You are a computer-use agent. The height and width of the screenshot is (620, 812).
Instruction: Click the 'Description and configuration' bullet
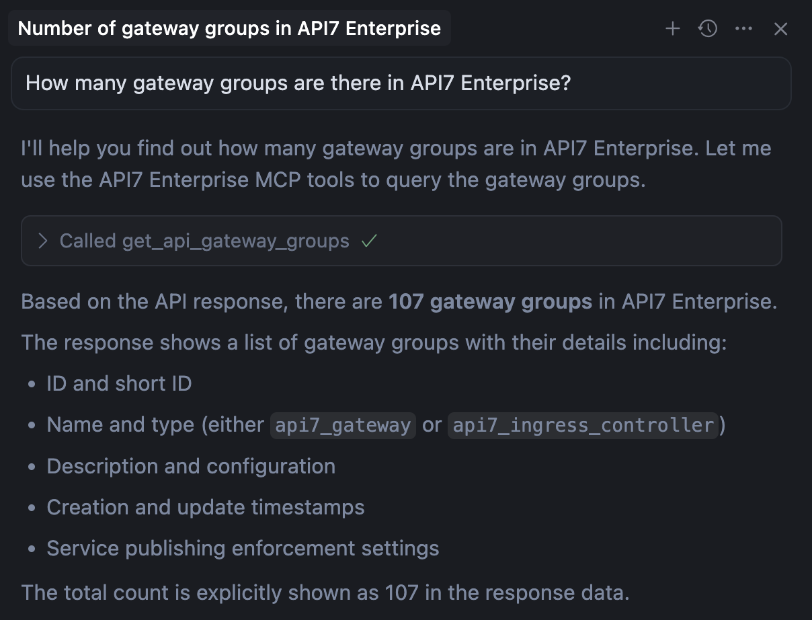(x=191, y=466)
